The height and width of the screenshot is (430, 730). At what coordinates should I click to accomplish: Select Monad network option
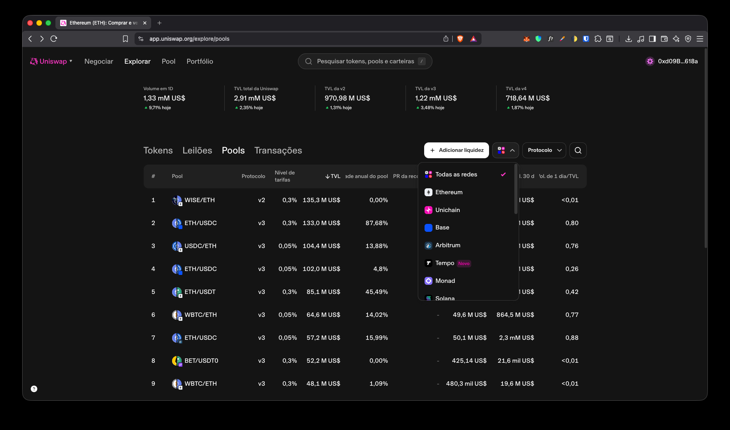pyautogui.click(x=465, y=281)
